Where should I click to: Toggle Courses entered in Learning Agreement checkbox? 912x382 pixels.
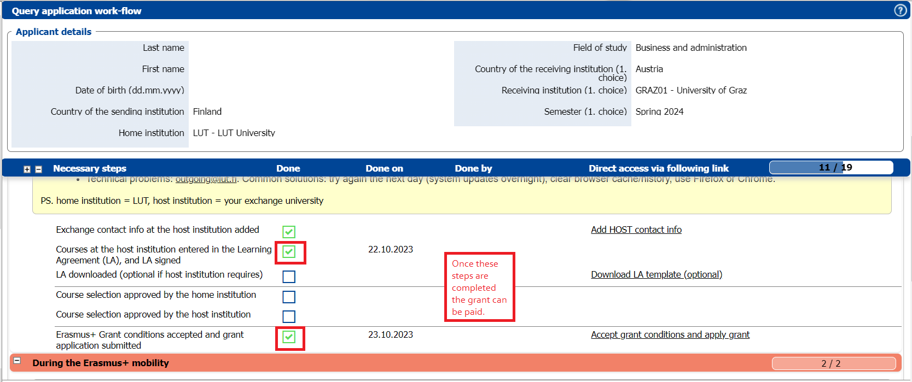[x=289, y=252]
